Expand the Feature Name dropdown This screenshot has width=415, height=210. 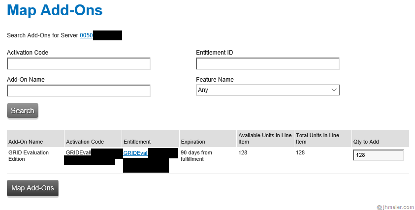[x=267, y=90]
